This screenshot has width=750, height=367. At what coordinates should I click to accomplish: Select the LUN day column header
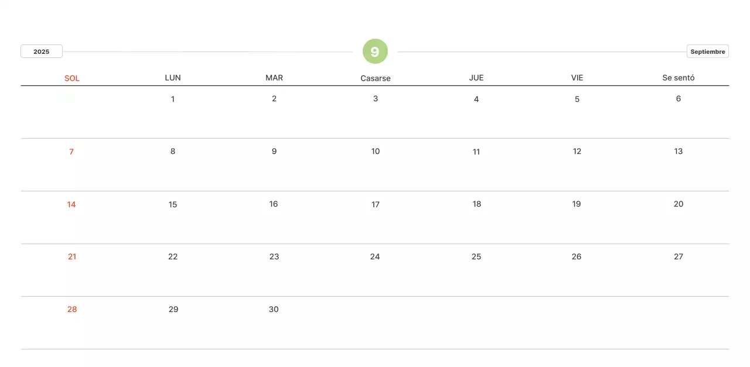(x=173, y=78)
